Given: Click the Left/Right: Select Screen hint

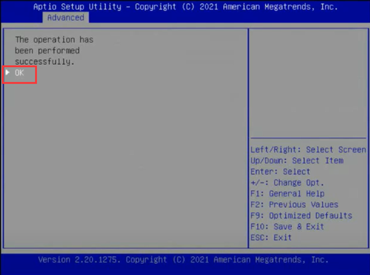Looking at the screenshot, I should click(308, 150).
